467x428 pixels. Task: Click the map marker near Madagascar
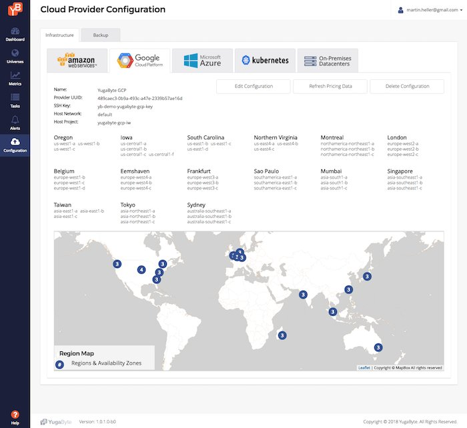pos(282,335)
